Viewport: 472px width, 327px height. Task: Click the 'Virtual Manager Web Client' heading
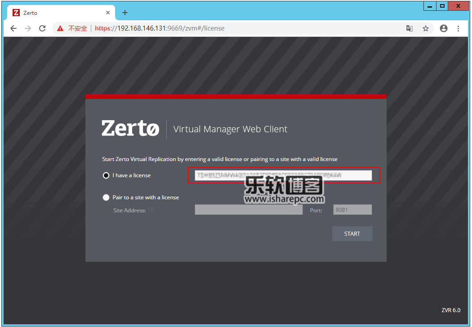(x=230, y=129)
